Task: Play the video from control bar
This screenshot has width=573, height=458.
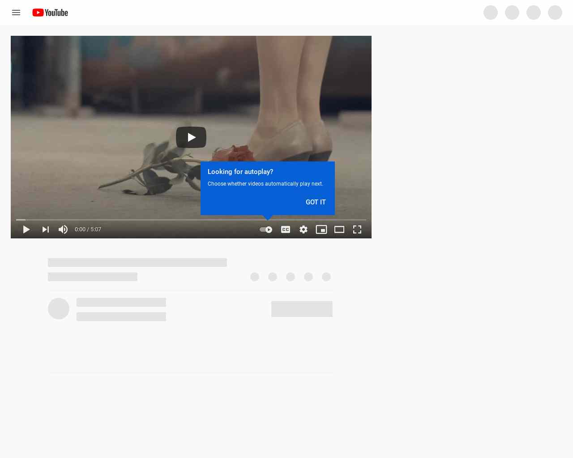Action: point(26,229)
